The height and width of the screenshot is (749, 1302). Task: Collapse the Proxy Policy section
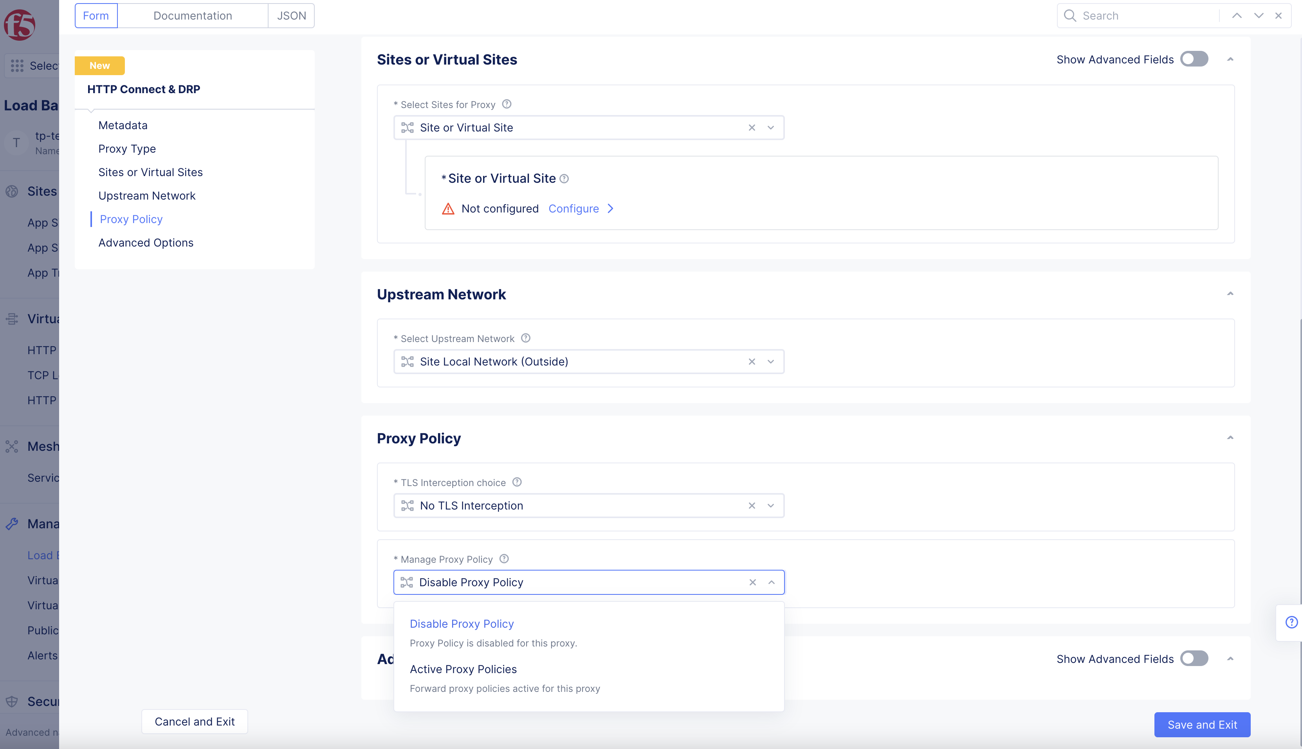click(1230, 438)
